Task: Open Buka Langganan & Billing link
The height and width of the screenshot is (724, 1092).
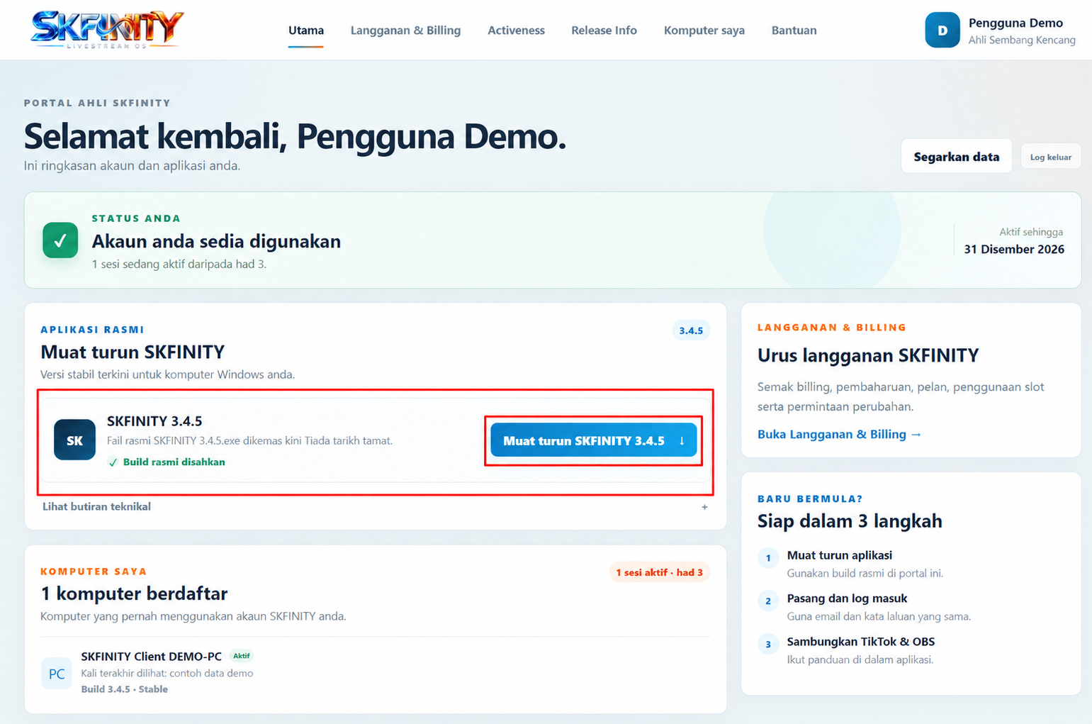Action: [x=839, y=434]
